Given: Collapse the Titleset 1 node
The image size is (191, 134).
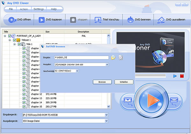Looking at the screenshot, I should (10, 40).
